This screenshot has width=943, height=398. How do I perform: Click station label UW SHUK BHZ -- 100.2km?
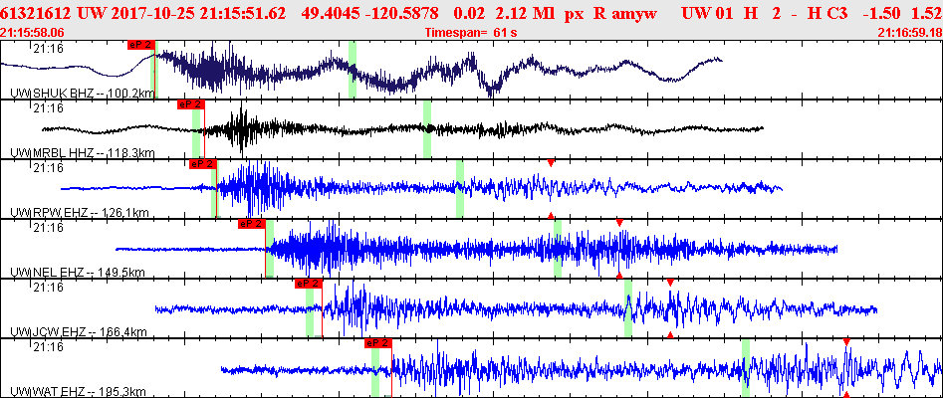[84, 94]
